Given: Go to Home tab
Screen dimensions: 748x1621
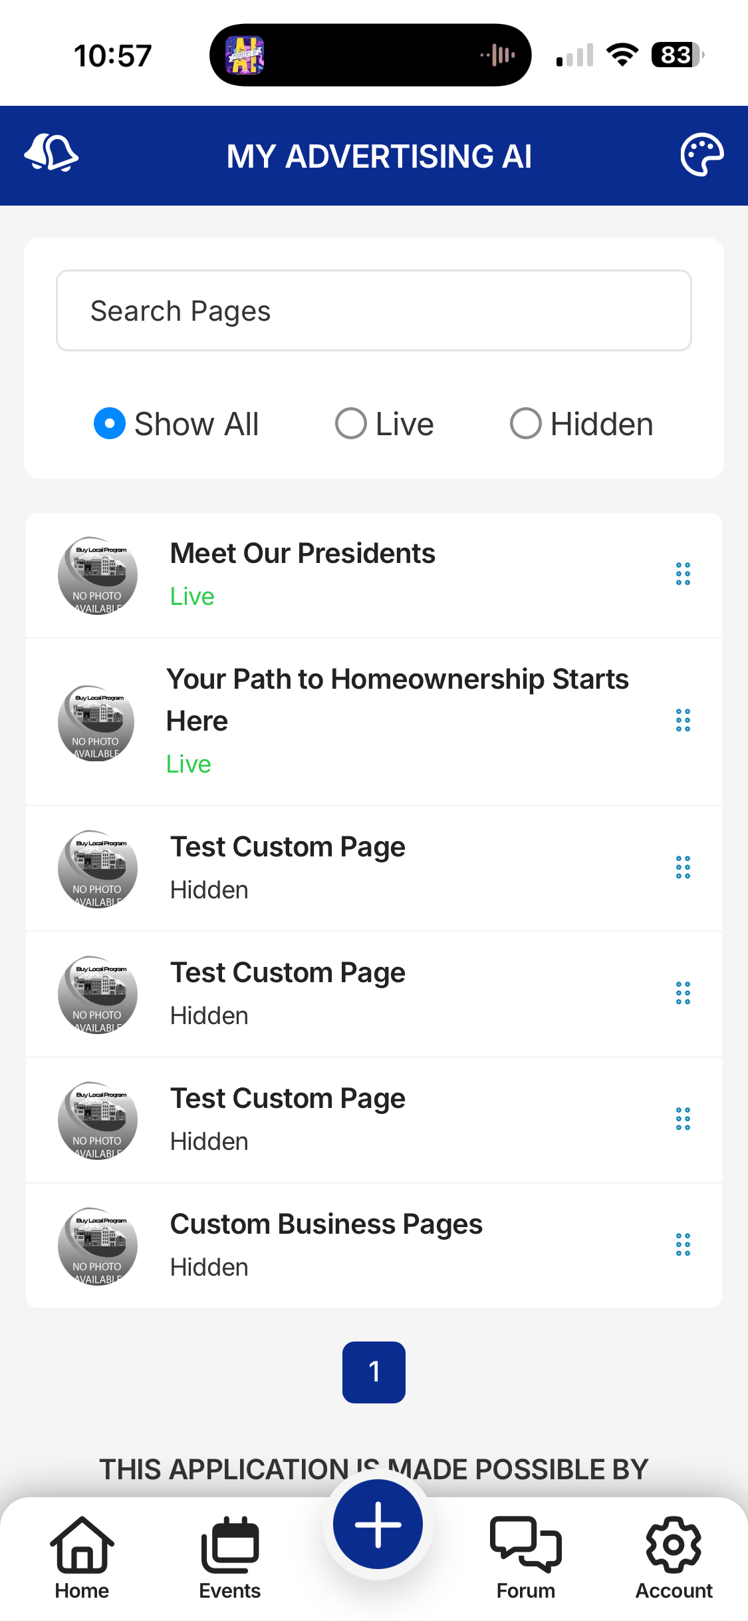Looking at the screenshot, I should [x=82, y=1556].
